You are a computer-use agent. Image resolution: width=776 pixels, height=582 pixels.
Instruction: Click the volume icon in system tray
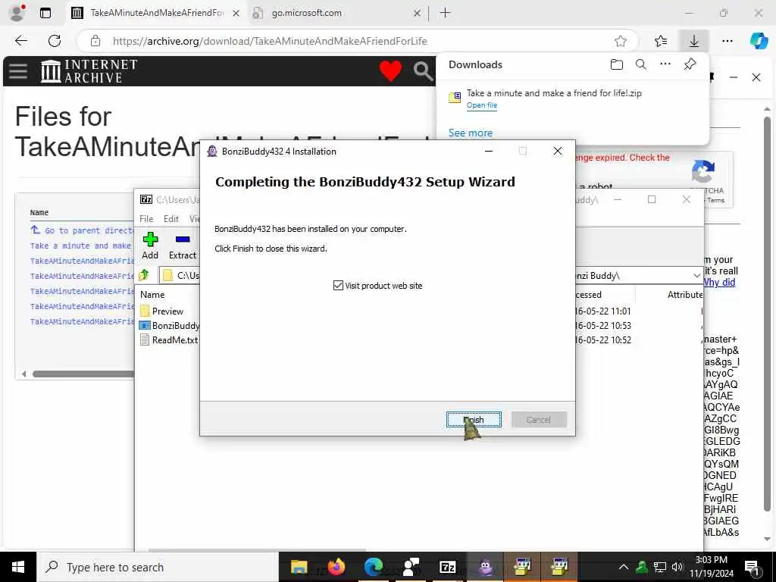point(677,567)
